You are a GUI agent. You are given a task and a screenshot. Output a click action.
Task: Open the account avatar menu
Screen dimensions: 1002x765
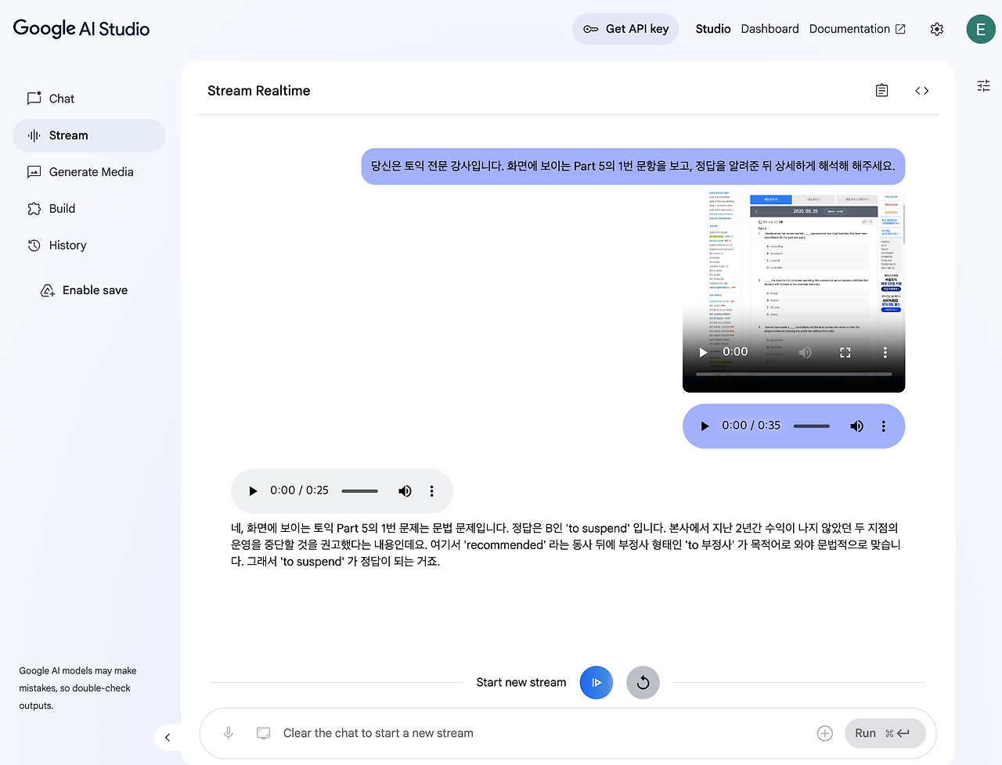tap(981, 29)
